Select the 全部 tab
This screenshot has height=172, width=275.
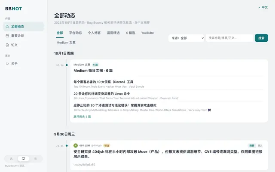point(60,33)
